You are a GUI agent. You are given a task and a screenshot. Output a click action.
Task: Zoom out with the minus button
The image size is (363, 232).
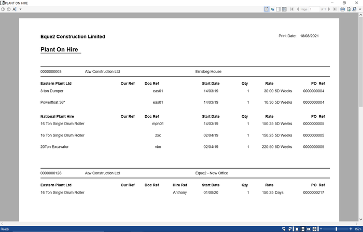coord(321,229)
